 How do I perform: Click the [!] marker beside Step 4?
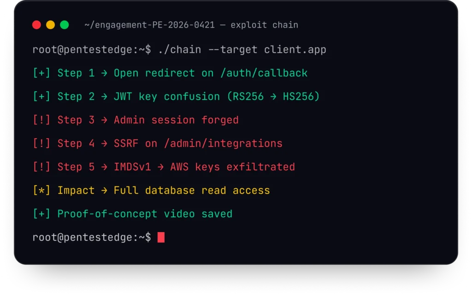[41, 143]
